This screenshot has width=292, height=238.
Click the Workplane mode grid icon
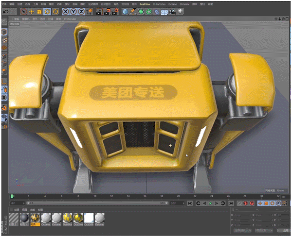[4, 48]
